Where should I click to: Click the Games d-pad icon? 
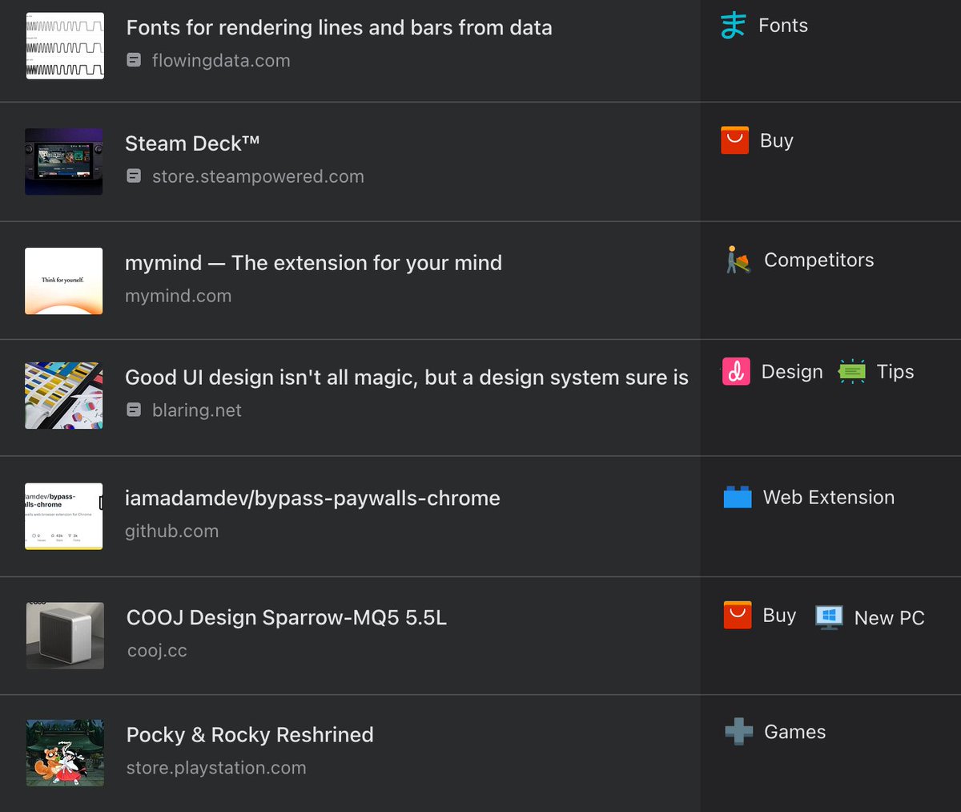738,731
